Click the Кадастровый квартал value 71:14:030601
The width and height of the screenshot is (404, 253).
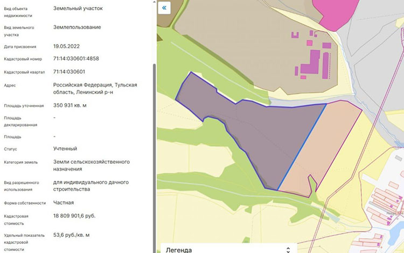click(69, 71)
